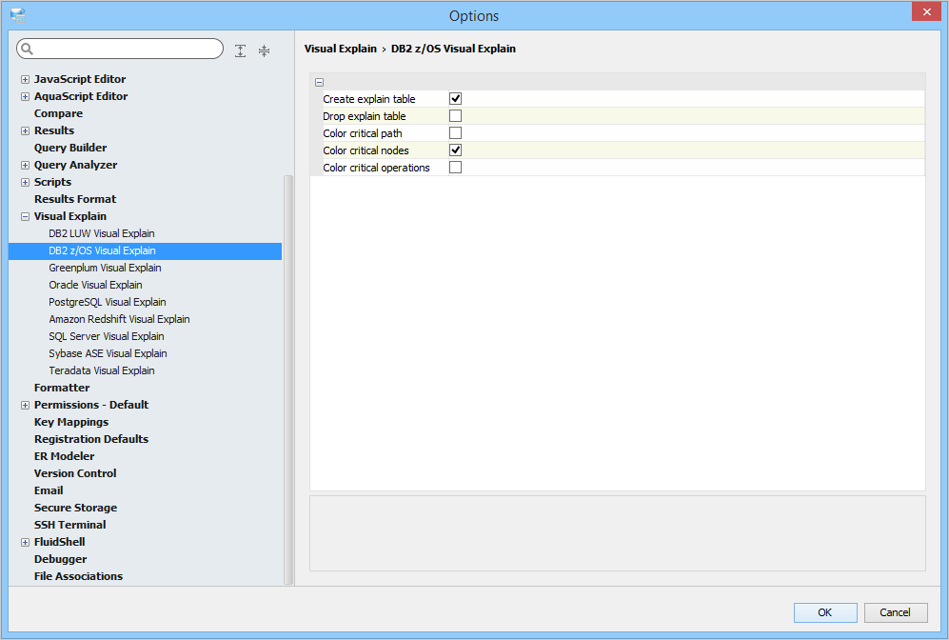Expand the AquaScript Editor node

25,96
